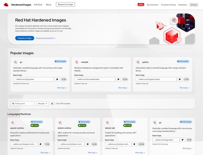Copy the dotnet-runtime base image path
203x155 pixels.
point(88,144)
